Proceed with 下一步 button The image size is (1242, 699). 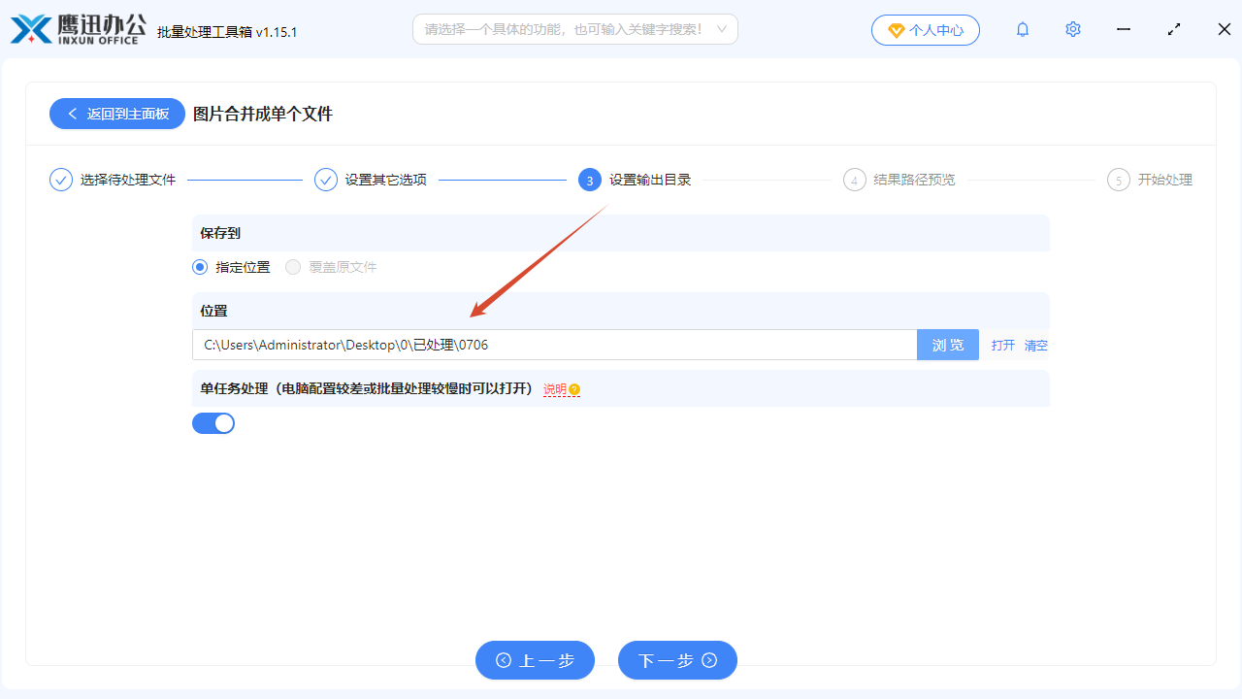[677, 660]
